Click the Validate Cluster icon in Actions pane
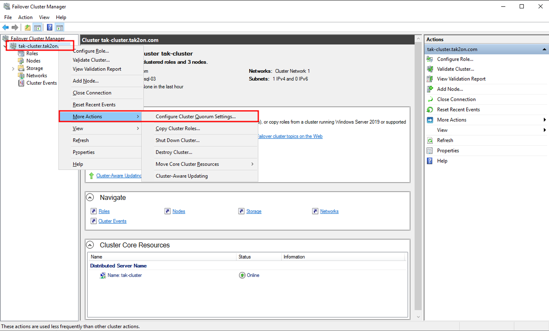Screen dimensions: 549x331 [x=430, y=69]
